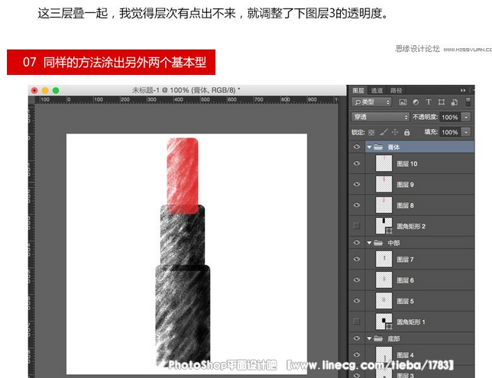The width and height of the screenshot is (492, 378).
Task: Open the 类型 layer filter dropdown
Action: pos(371,102)
